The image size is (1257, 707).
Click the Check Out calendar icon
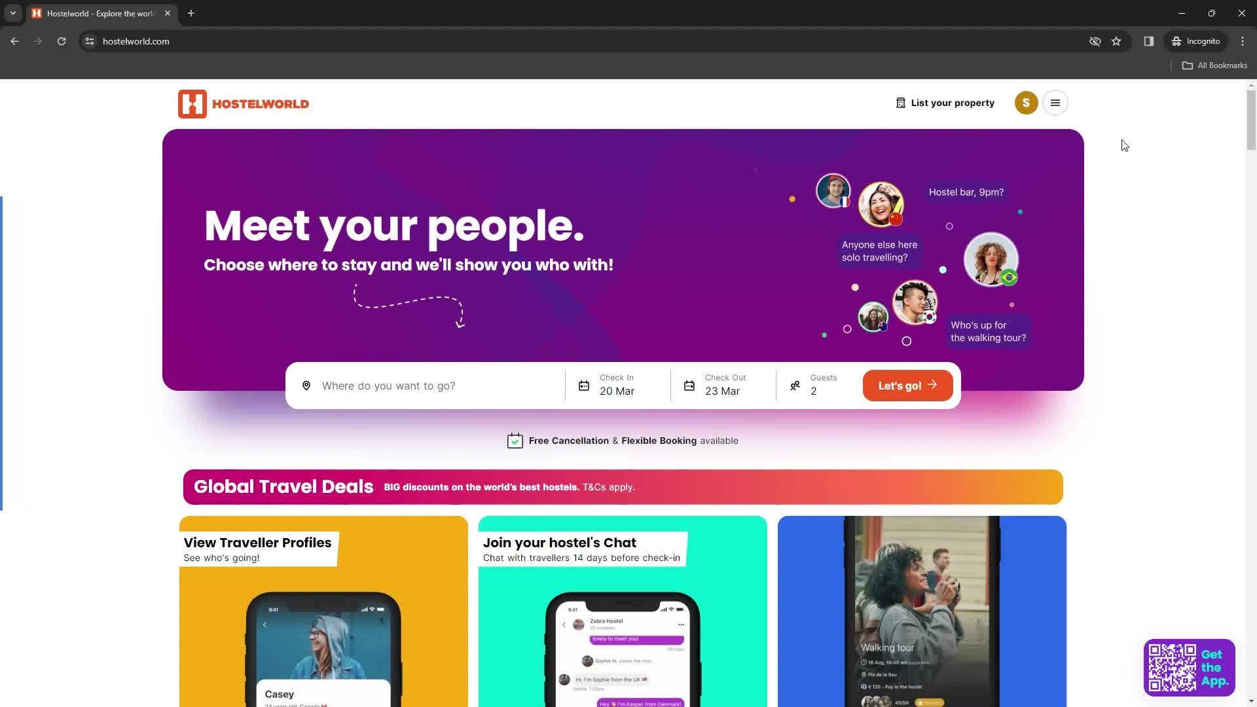pyautogui.click(x=689, y=385)
